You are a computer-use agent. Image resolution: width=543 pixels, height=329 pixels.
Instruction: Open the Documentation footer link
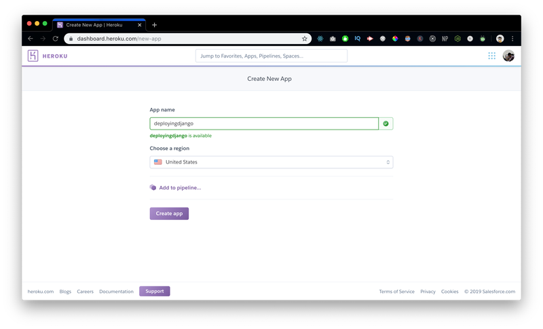pos(116,292)
